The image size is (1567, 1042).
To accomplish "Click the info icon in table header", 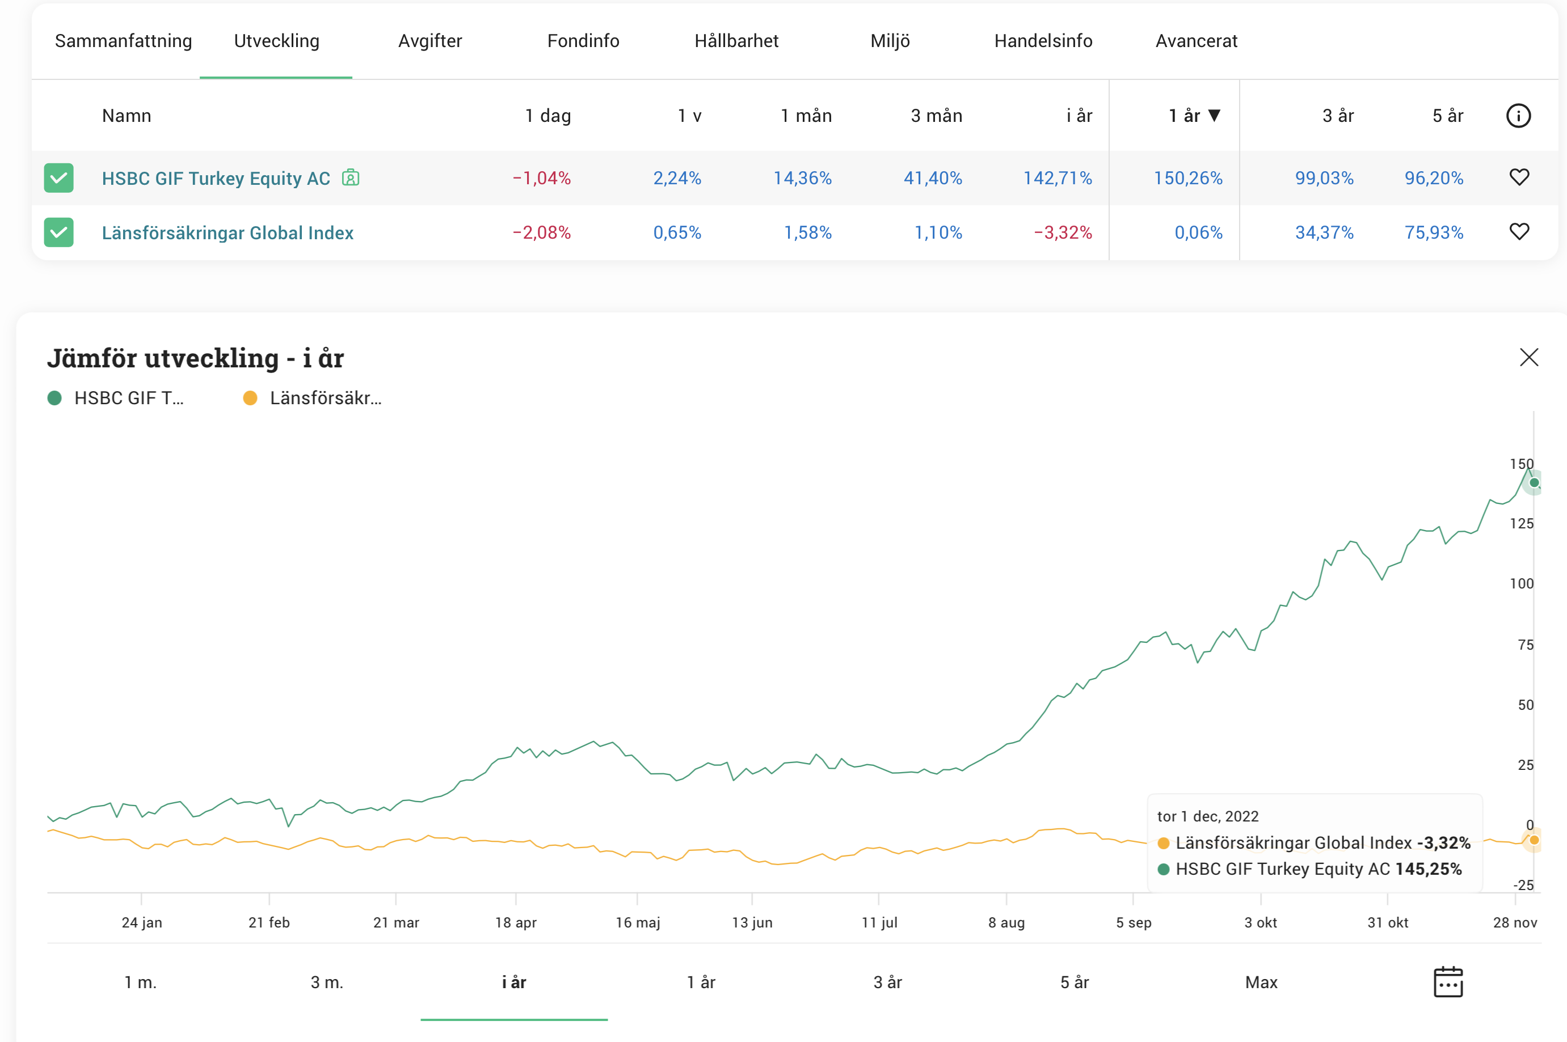I will click(1518, 116).
